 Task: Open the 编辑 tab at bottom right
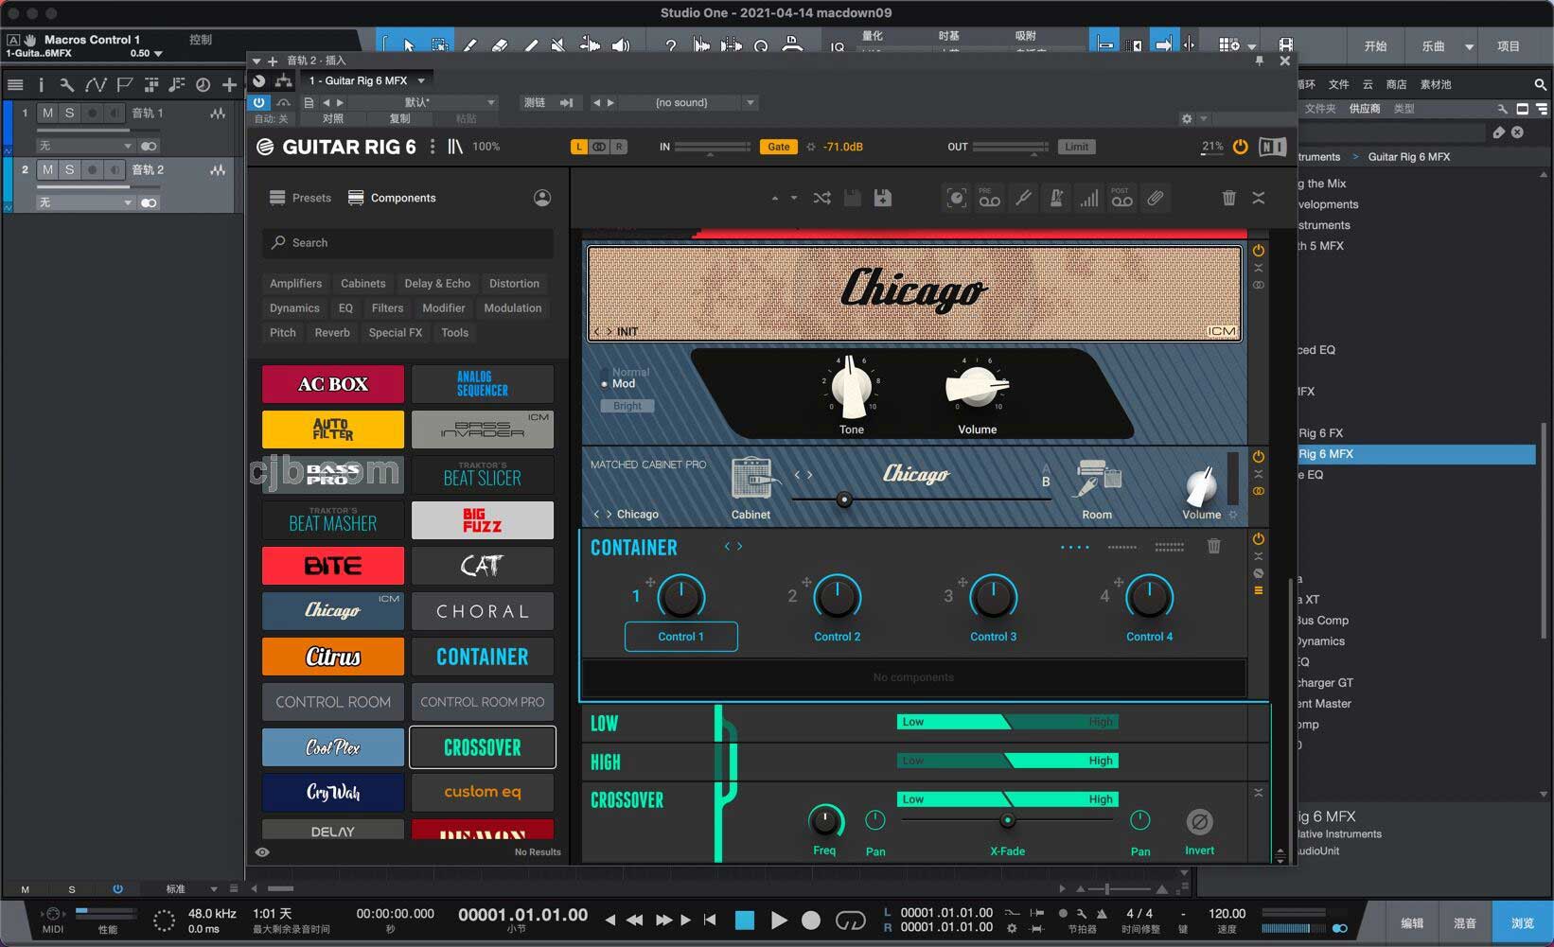click(x=1412, y=923)
